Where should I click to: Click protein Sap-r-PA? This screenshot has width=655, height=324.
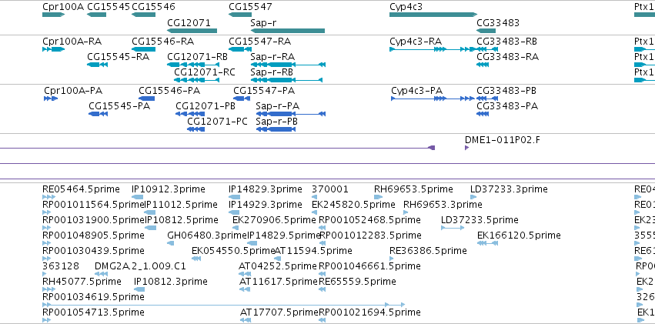click(x=291, y=114)
